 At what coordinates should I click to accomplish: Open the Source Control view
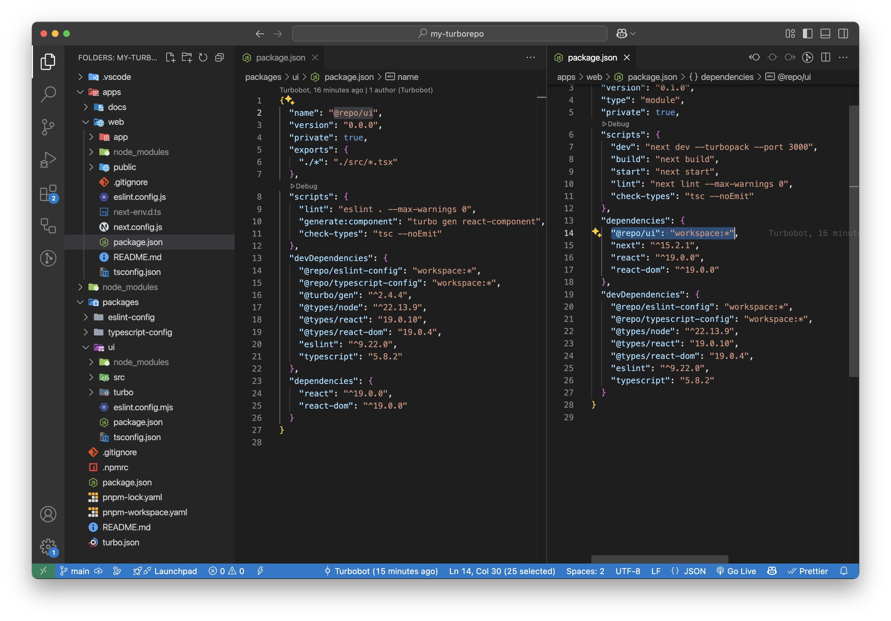click(48, 127)
